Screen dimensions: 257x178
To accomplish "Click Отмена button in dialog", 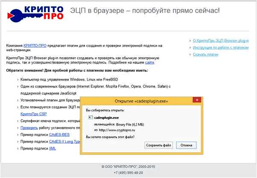I will tap(187, 145).
